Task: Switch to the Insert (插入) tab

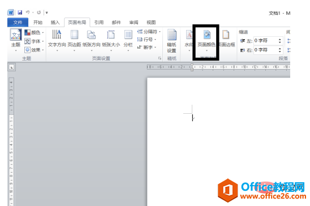Action: [55, 22]
